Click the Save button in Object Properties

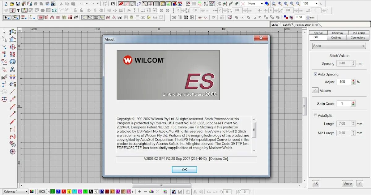click(x=348, y=183)
